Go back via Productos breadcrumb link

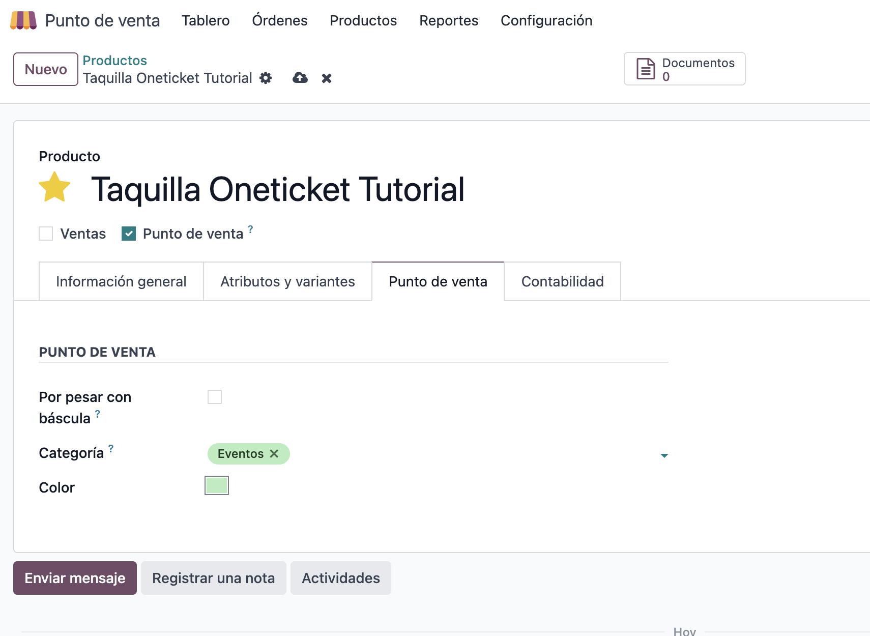point(115,61)
